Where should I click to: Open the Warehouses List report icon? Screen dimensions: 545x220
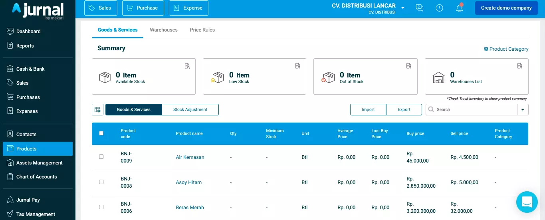(520, 66)
